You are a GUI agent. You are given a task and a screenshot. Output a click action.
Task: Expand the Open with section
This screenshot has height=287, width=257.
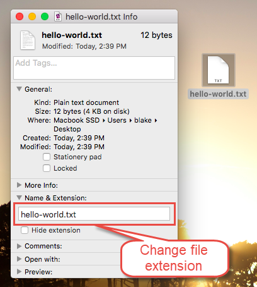[19, 259]
